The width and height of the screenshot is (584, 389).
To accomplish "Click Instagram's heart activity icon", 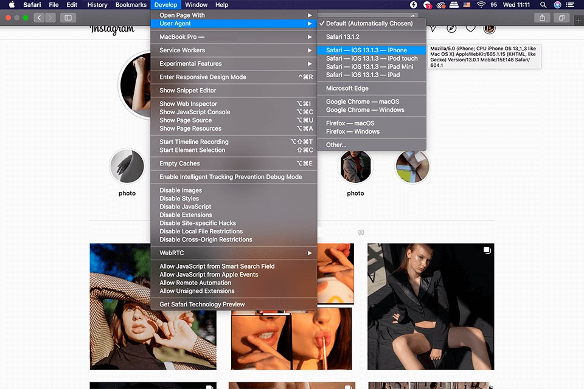I will tap(470, 29).
